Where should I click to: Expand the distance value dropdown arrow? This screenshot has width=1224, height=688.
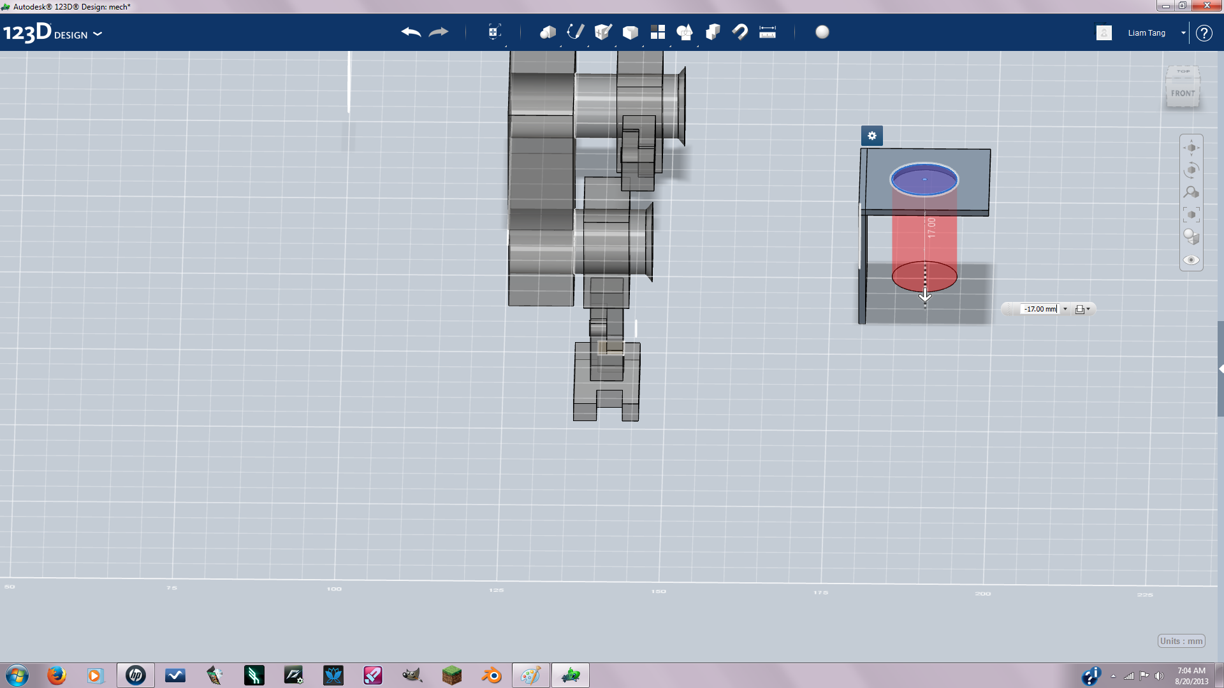click(1065, 309)
